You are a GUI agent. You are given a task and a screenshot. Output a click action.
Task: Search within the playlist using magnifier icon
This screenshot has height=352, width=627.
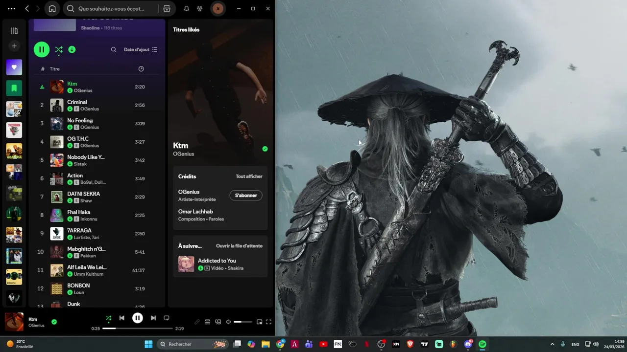click(x=114, y=49)
